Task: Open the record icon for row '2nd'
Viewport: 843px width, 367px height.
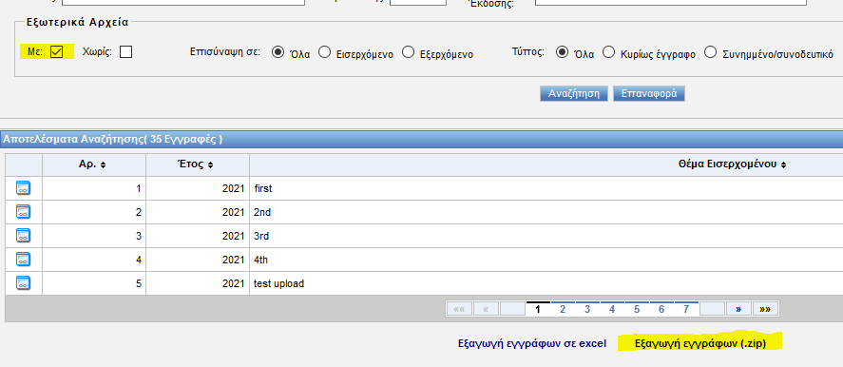Action: point(23,212)
